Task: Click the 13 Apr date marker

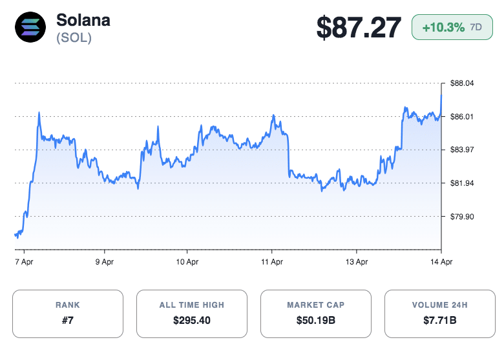Action: click(357, 263)
